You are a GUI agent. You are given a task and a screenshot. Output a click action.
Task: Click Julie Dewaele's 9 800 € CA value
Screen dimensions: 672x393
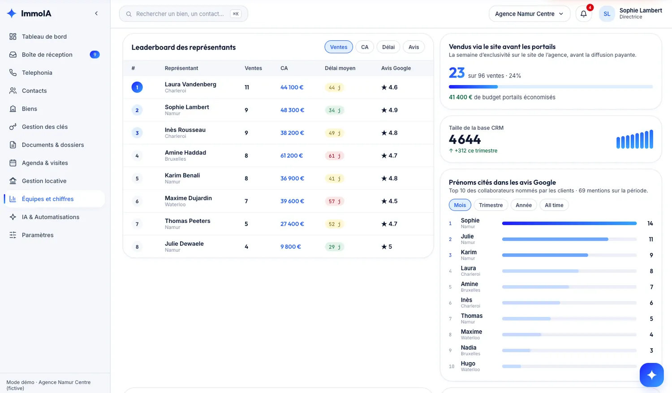(x=291, y=247)
